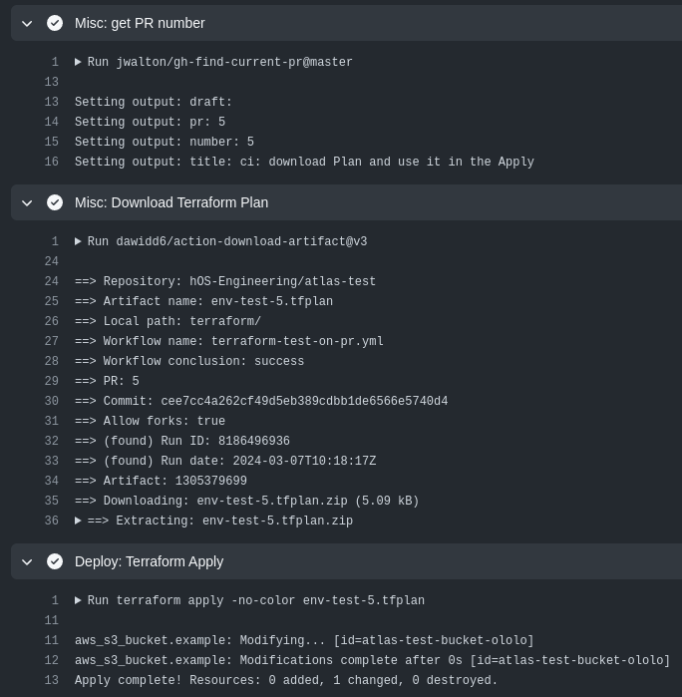The image size is (682, 697).
Task: Expand the 'Run terraform apply' command line
Action: [x=79, y=600]
